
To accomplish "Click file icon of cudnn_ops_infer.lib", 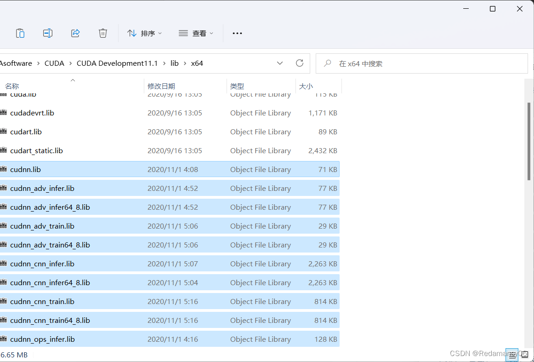I will click(3, 339).
